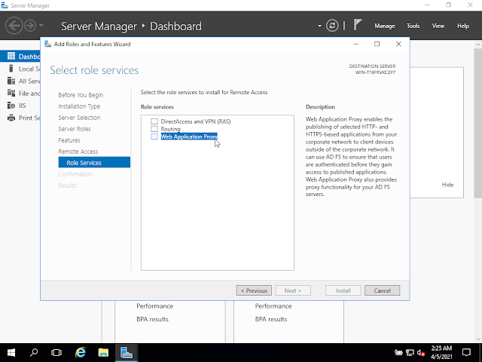The width and height of the screenshot is (482, 362).
Task: Click the muted volume icon in system tray
Action: (x=421, y=353)
